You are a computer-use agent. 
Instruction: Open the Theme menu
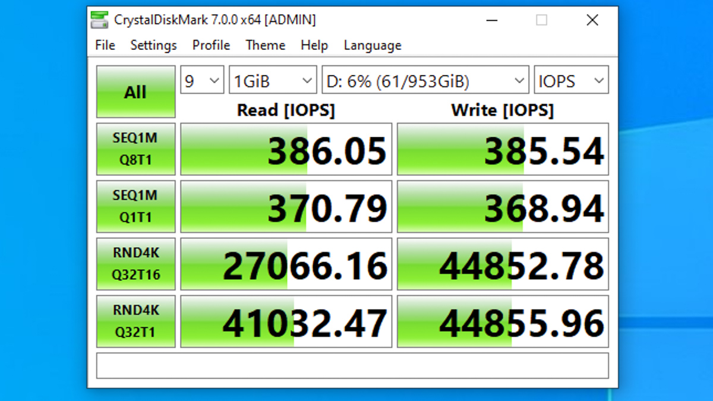click(266, 45)
